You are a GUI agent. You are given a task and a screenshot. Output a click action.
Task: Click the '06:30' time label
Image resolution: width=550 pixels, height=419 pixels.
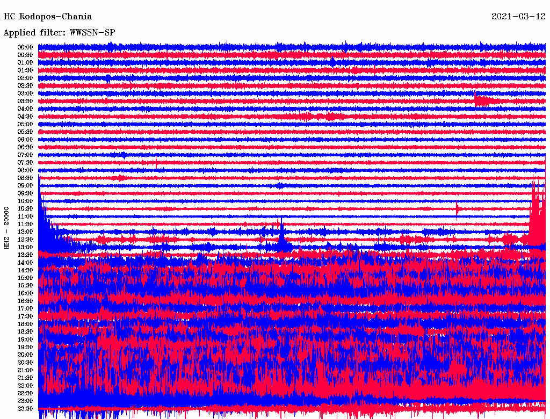(25, 147)
